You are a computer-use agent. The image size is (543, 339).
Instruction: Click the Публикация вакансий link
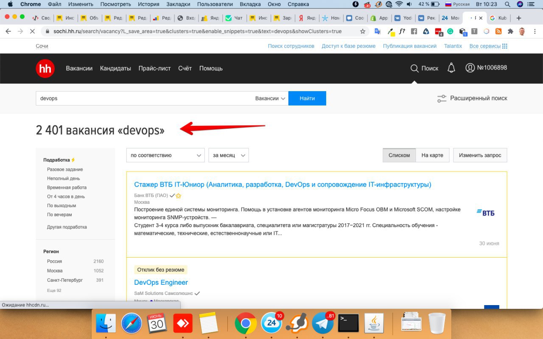[x=410, y=46]
